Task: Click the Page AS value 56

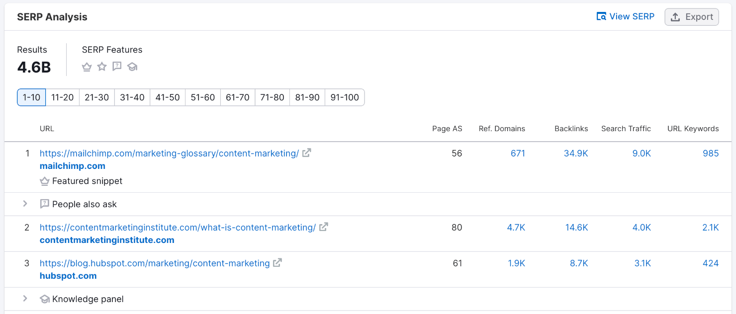Action: (457, 154)
